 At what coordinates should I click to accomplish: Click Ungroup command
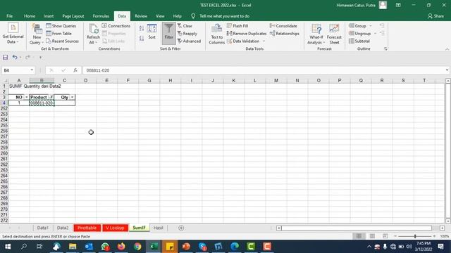[360, 33]
